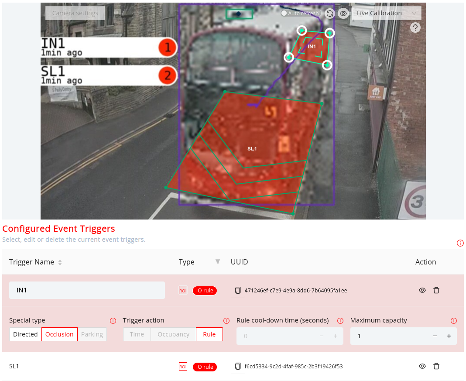Show Trigger action info tooltip
The width and height of the screenshot is (466, 381).
(226, 321)
